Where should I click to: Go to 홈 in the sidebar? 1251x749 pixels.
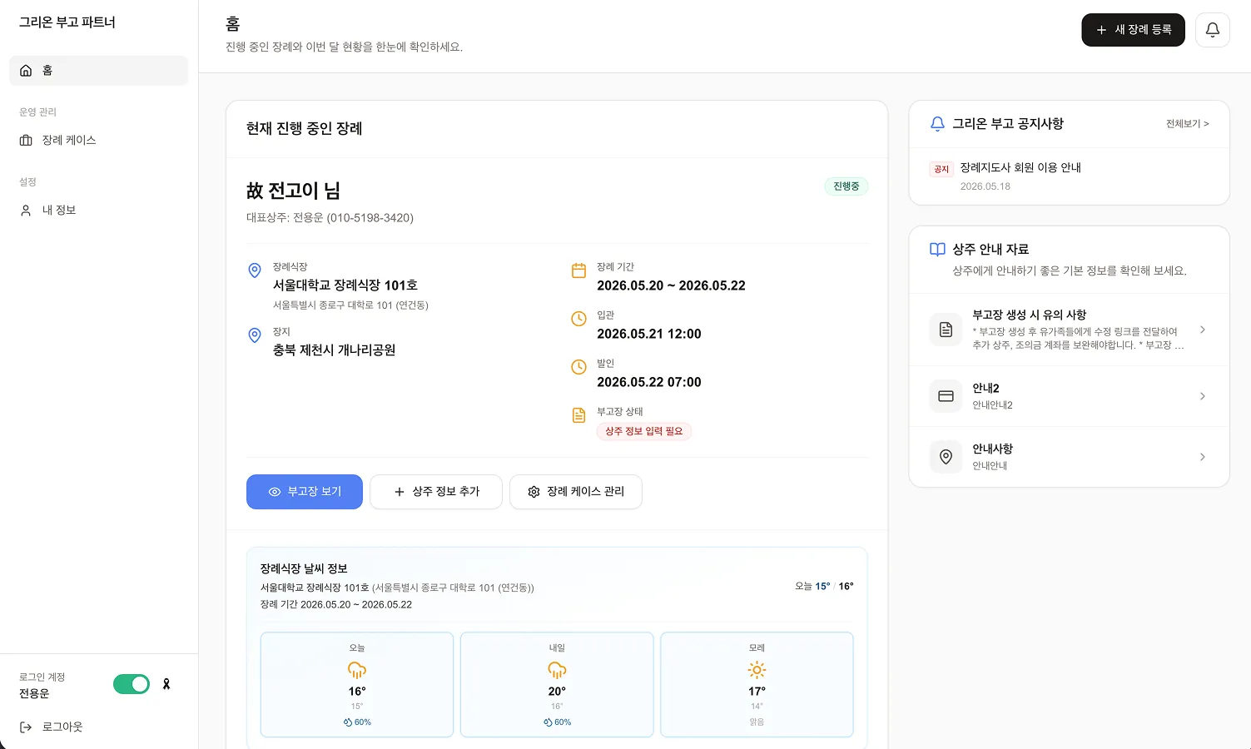point(98,71)
